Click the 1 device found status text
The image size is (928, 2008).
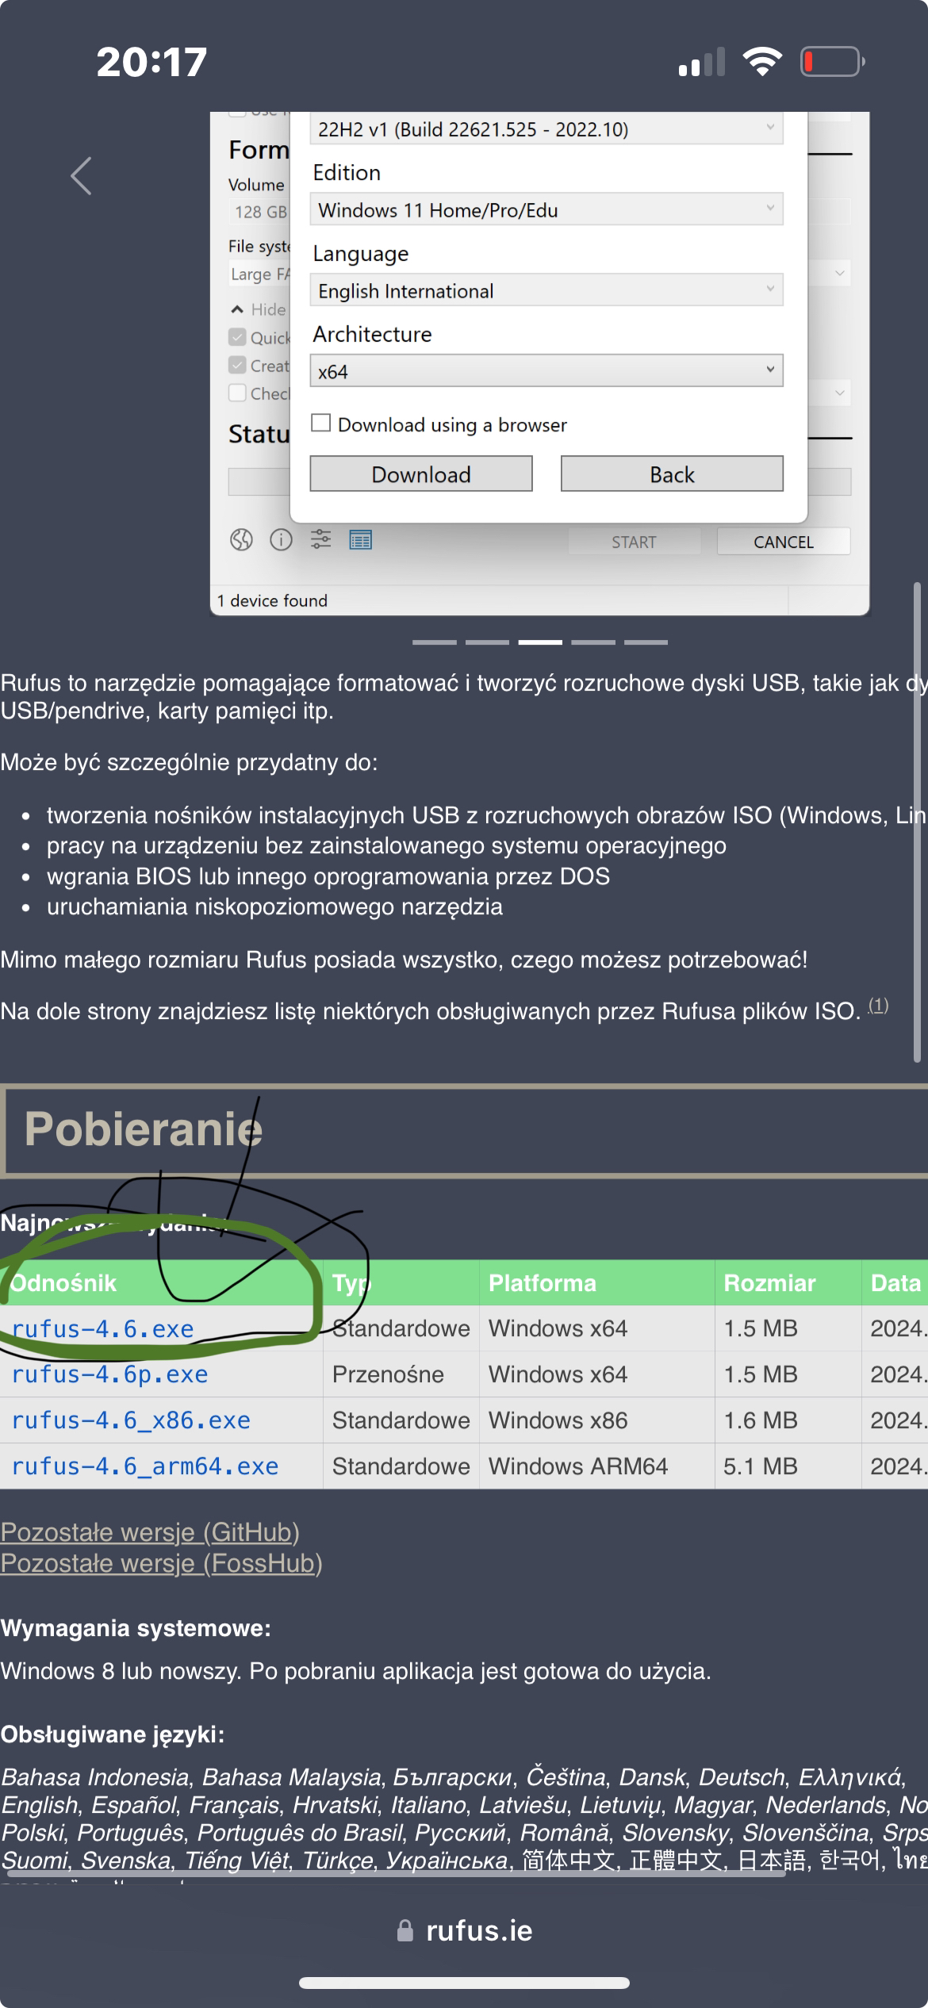click(272, 600)
